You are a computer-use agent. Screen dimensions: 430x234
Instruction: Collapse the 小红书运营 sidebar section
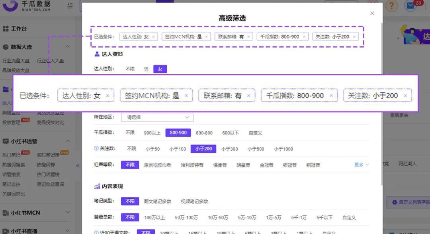[67, 141]
